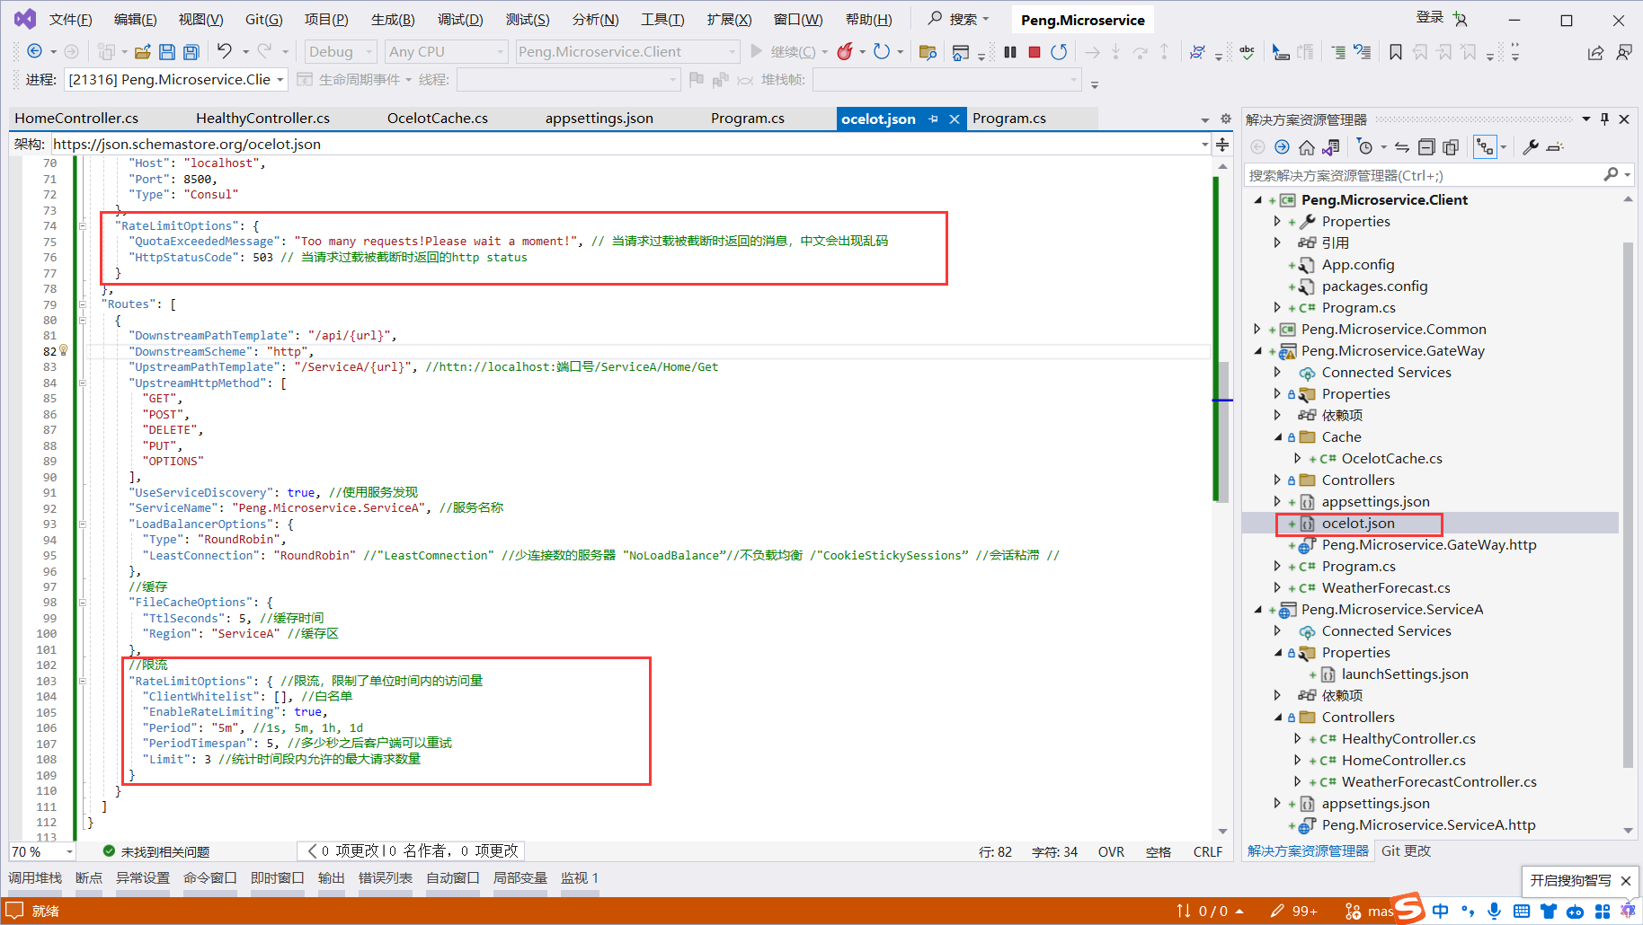This screenshot has height=925, width=1643.
Task: Click the Visual Studio logo icon
Action: (25, 19)
